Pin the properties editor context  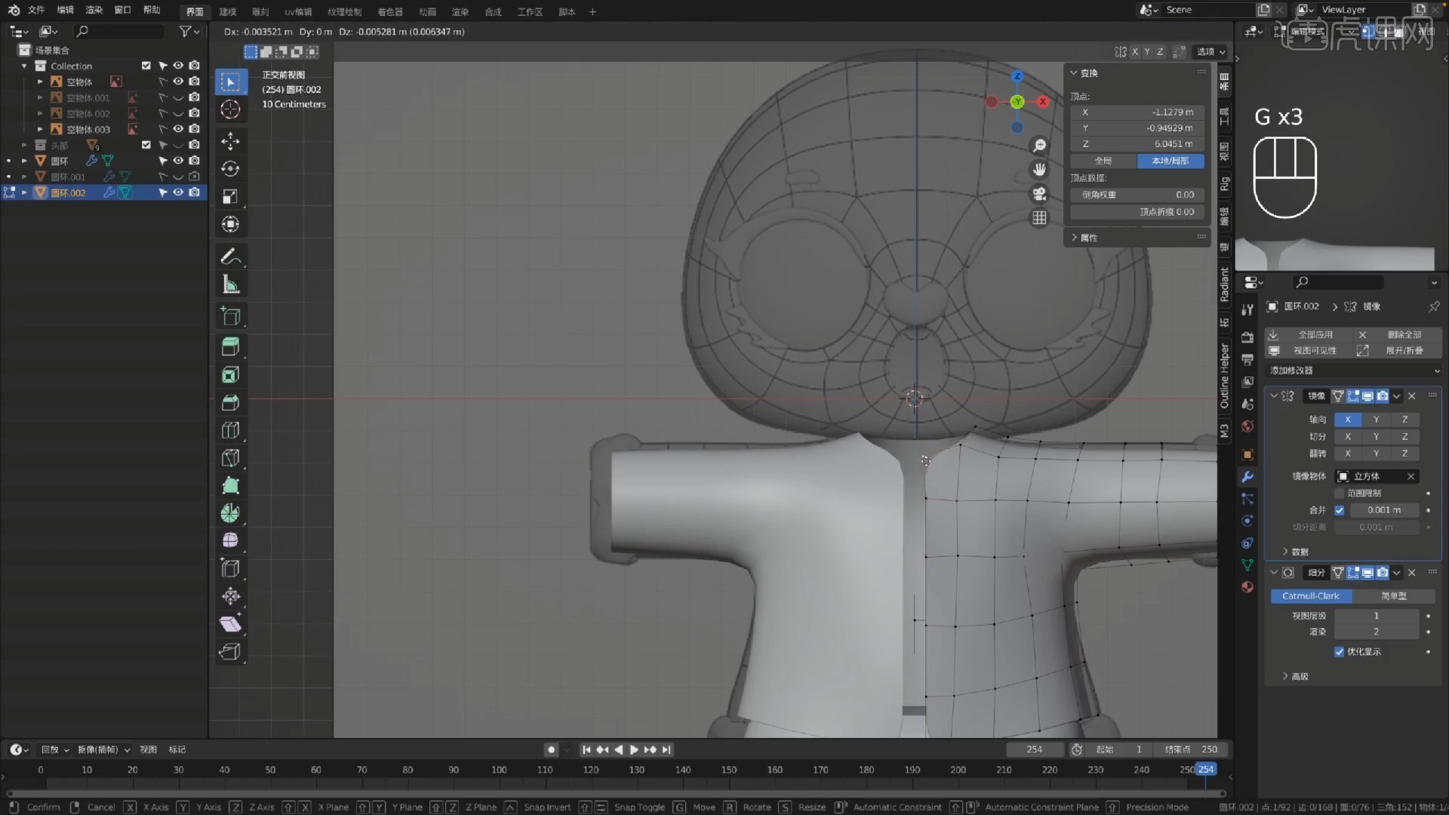pyautogui.click(x=1434, y=306)
